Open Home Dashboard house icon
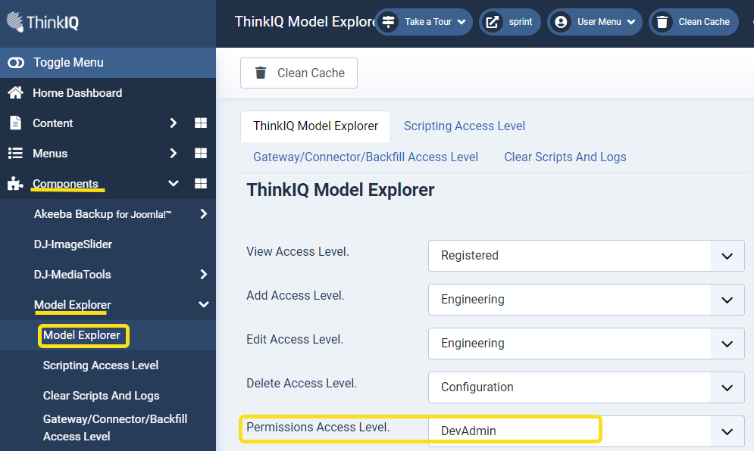754x451 pixels. (15, 93)
